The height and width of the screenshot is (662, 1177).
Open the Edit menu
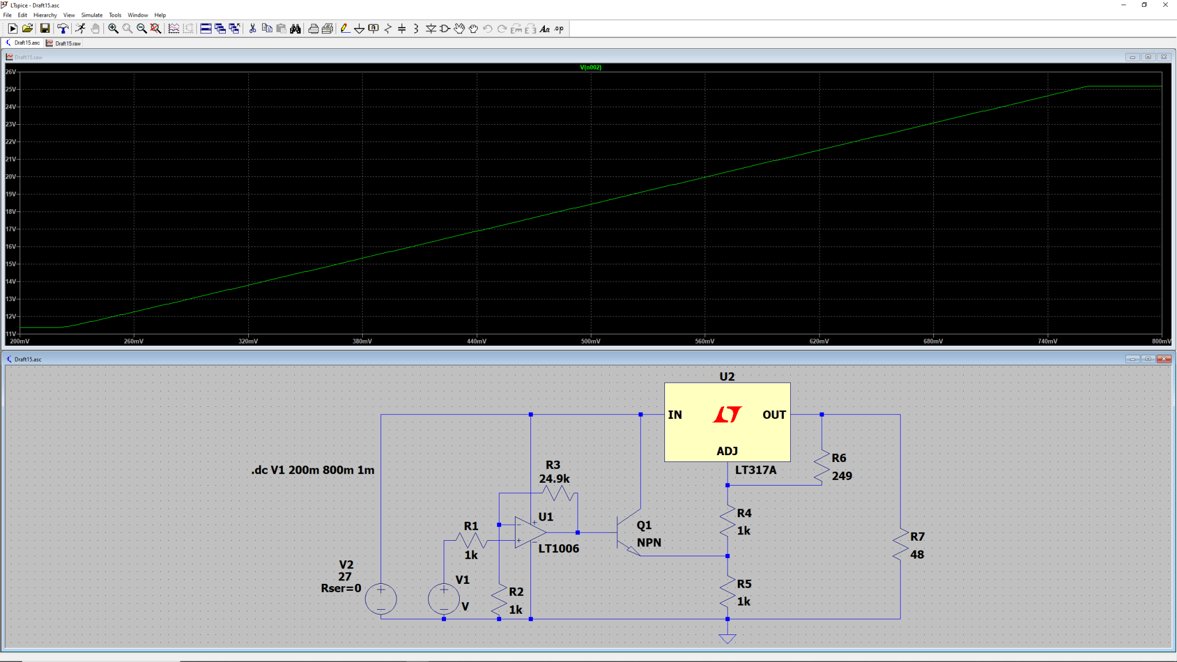(22, 15)
